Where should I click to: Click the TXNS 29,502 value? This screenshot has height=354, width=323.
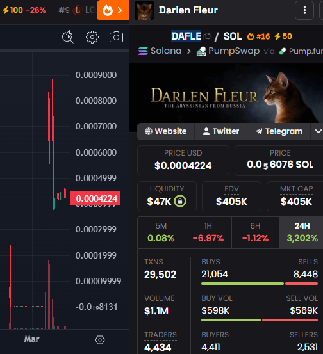[x=160, y=275]
